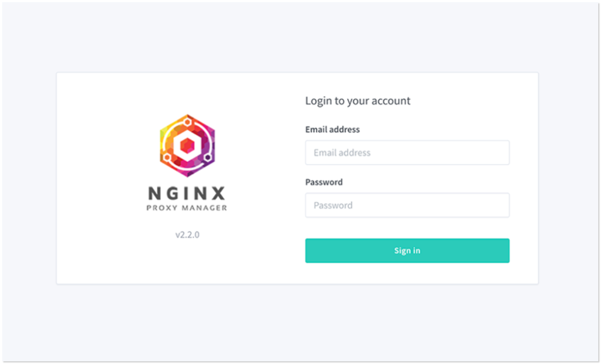Click the letter X in the NGINX wordmark
The height and width of the screenshot is (364, 601).
pos(218,193)
